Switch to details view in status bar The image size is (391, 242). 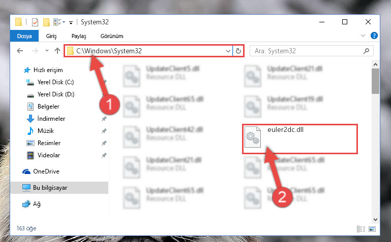[x=361, y=229]
